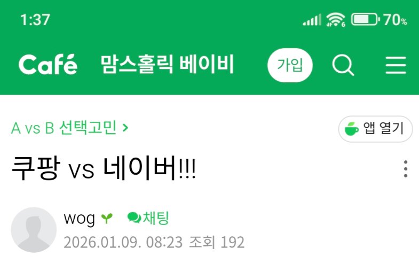Join the cafe with 가입 button
This screenshot has height=272, width=419.
(x=290, y=65)
